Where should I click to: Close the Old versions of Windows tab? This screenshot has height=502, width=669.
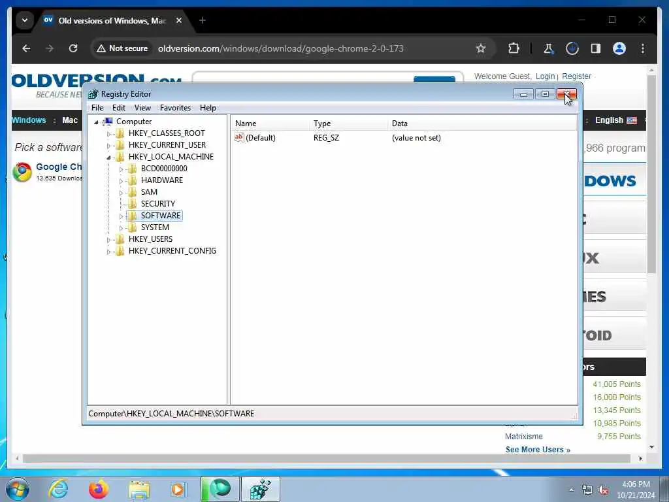click(179, 20)
